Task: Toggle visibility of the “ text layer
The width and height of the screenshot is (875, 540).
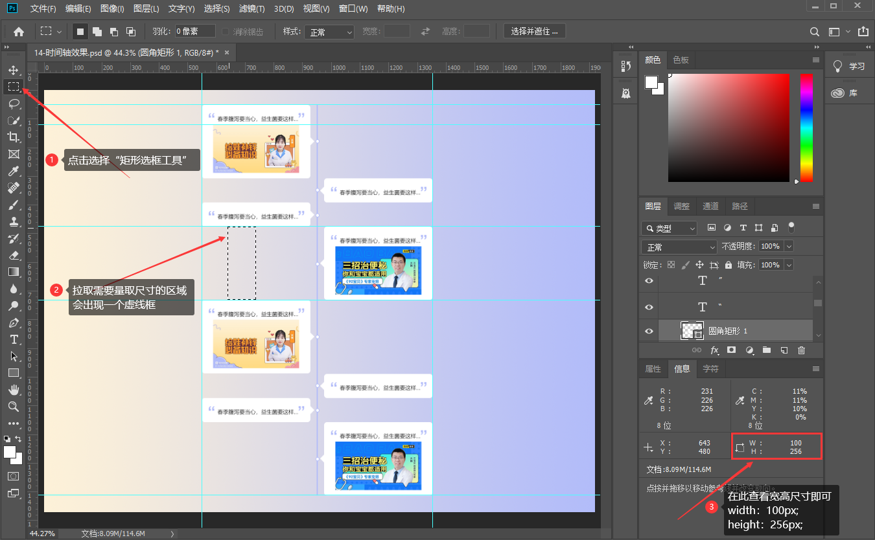Action: coord(649,306)
